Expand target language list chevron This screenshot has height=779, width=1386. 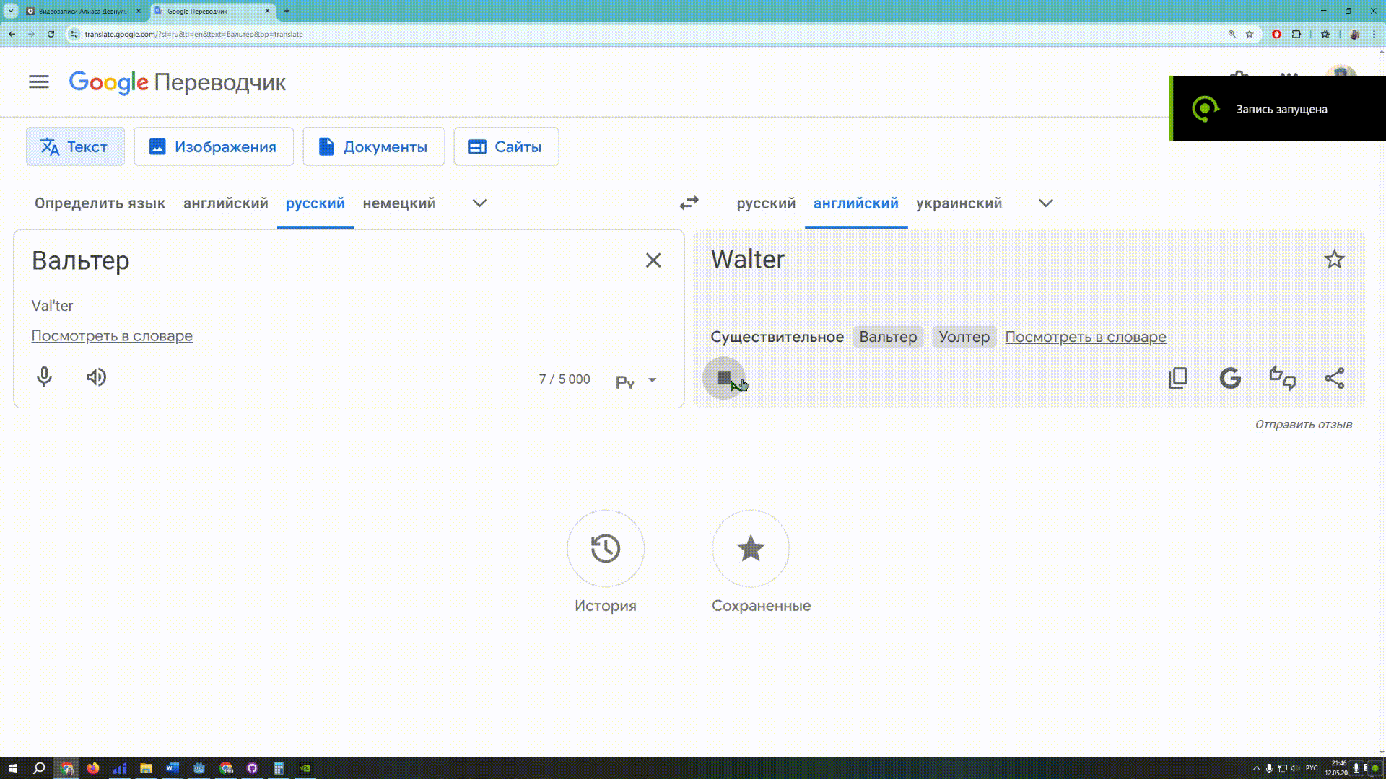[1045, 203]
